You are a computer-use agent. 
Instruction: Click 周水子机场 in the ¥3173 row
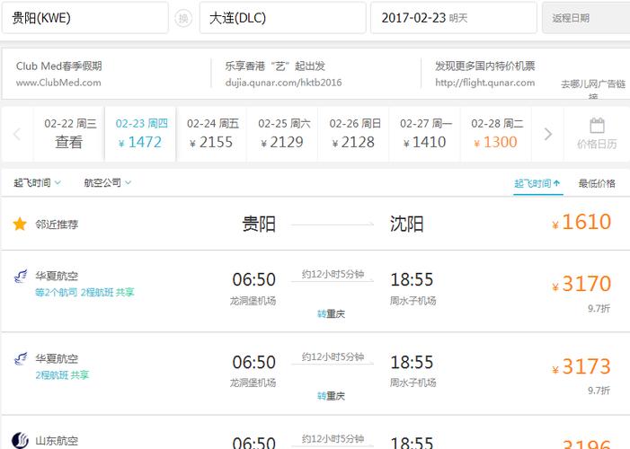(x=413, y=383)
